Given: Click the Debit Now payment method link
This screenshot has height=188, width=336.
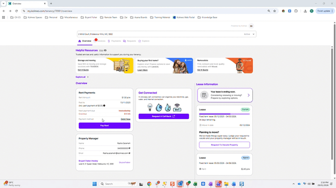Looking at the screenshot, I should [125, 119].
